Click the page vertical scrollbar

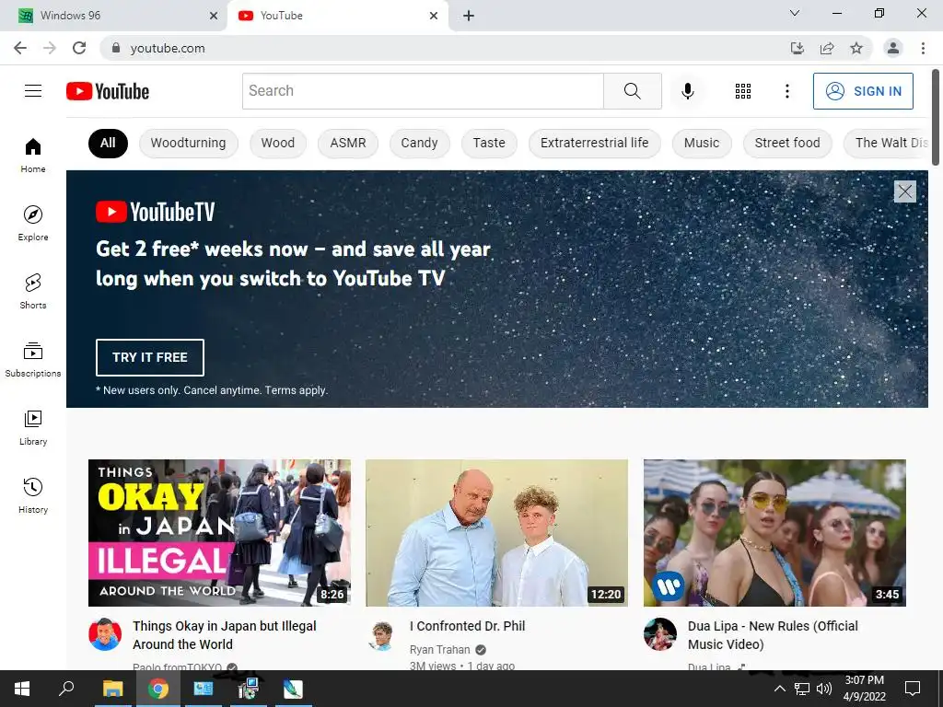936,117
